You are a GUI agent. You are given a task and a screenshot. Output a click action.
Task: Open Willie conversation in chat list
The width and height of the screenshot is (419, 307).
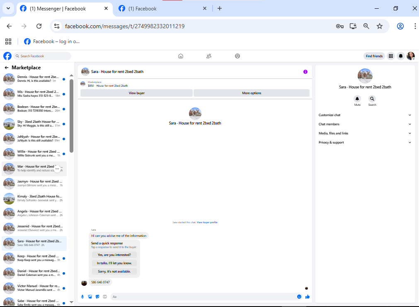(34, 153)
